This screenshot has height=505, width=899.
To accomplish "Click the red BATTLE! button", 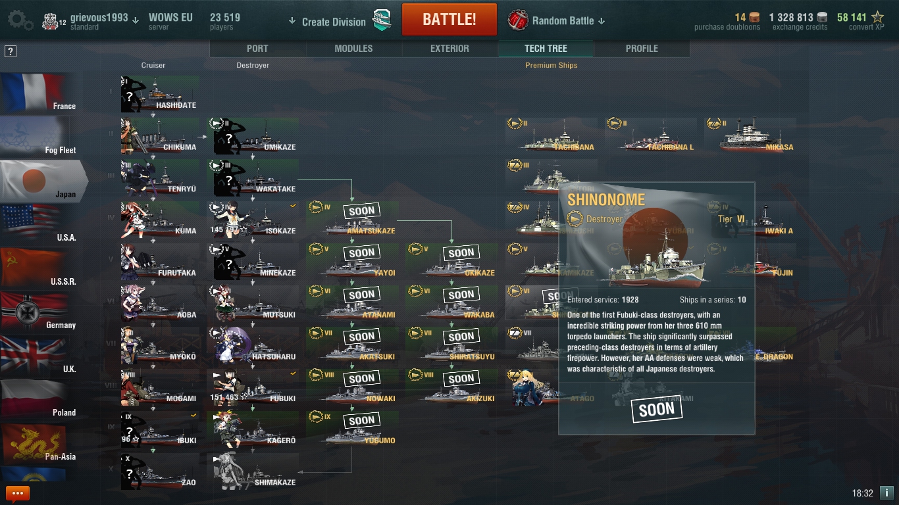I will click(449, 19).
